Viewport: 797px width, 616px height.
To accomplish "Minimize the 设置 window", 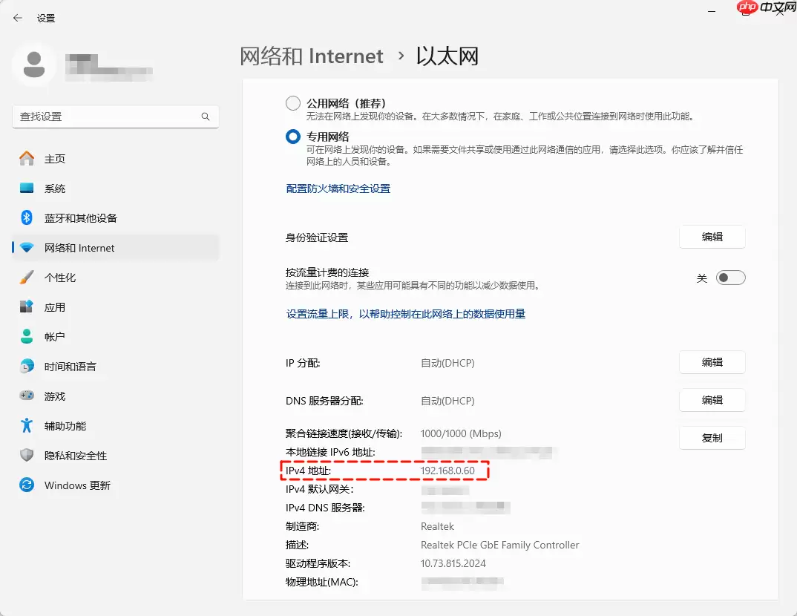I will [x=712, y=11].
